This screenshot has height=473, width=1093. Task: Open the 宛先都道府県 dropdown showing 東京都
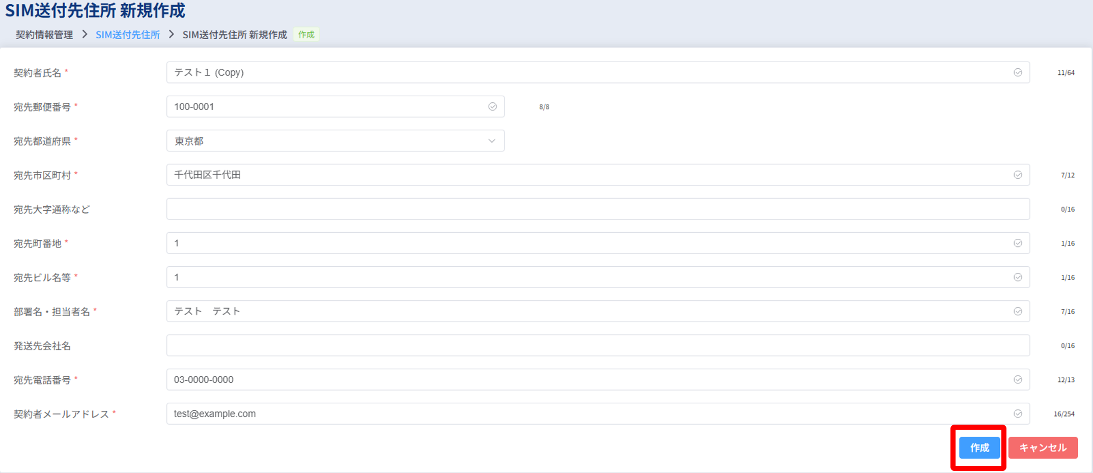(x=326, y=141)
